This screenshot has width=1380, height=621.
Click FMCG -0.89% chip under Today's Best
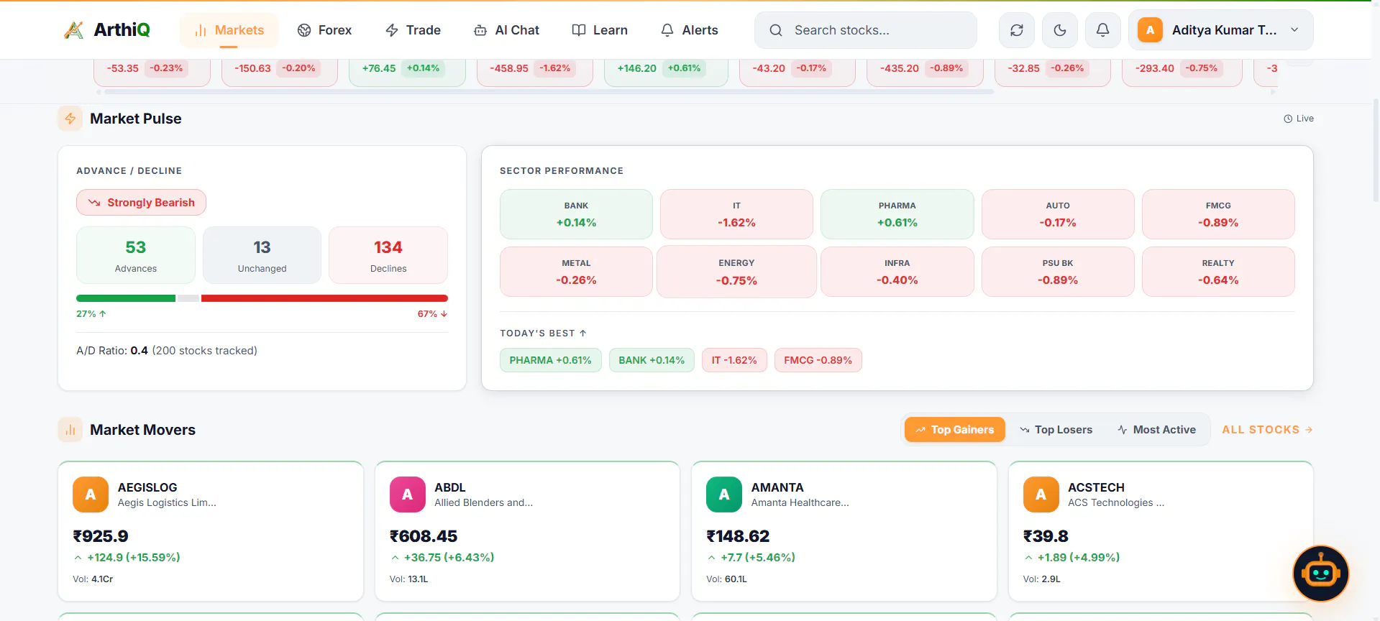pyautogui.click(x=818, y=360)
